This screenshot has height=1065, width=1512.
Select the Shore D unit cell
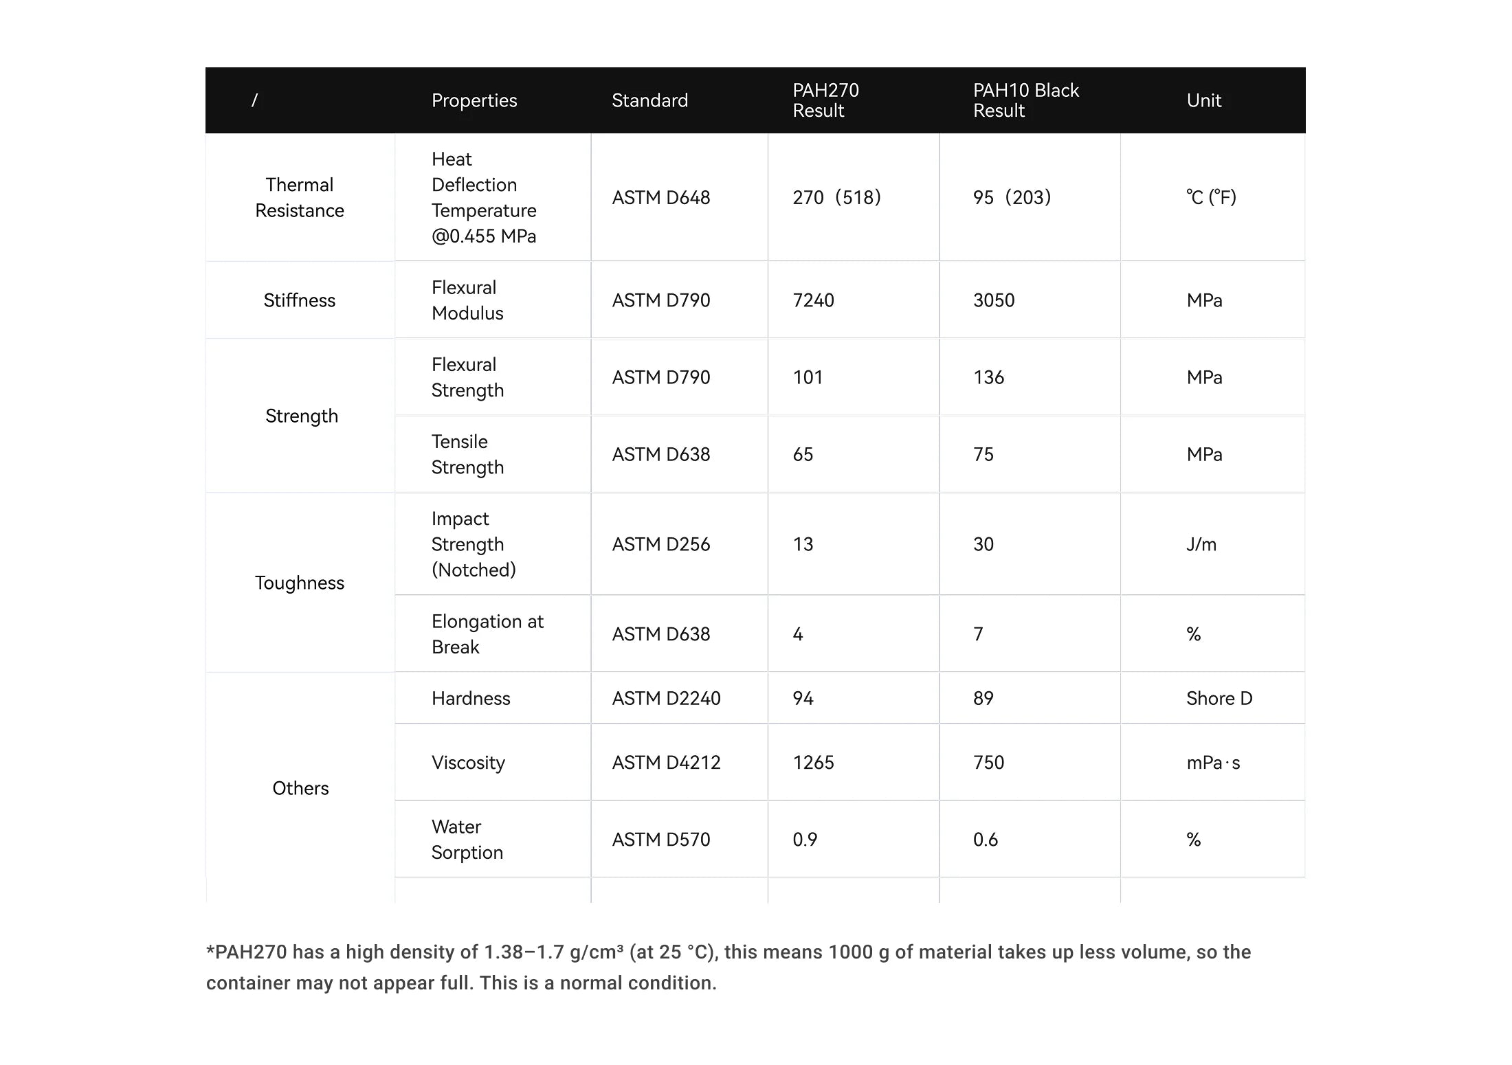click(1219, 699)
